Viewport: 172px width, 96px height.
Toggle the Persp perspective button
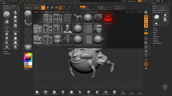[146, 17]
